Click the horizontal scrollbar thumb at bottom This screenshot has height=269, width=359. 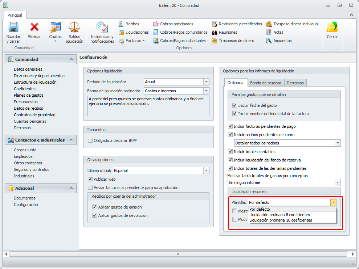coord(178,254)
